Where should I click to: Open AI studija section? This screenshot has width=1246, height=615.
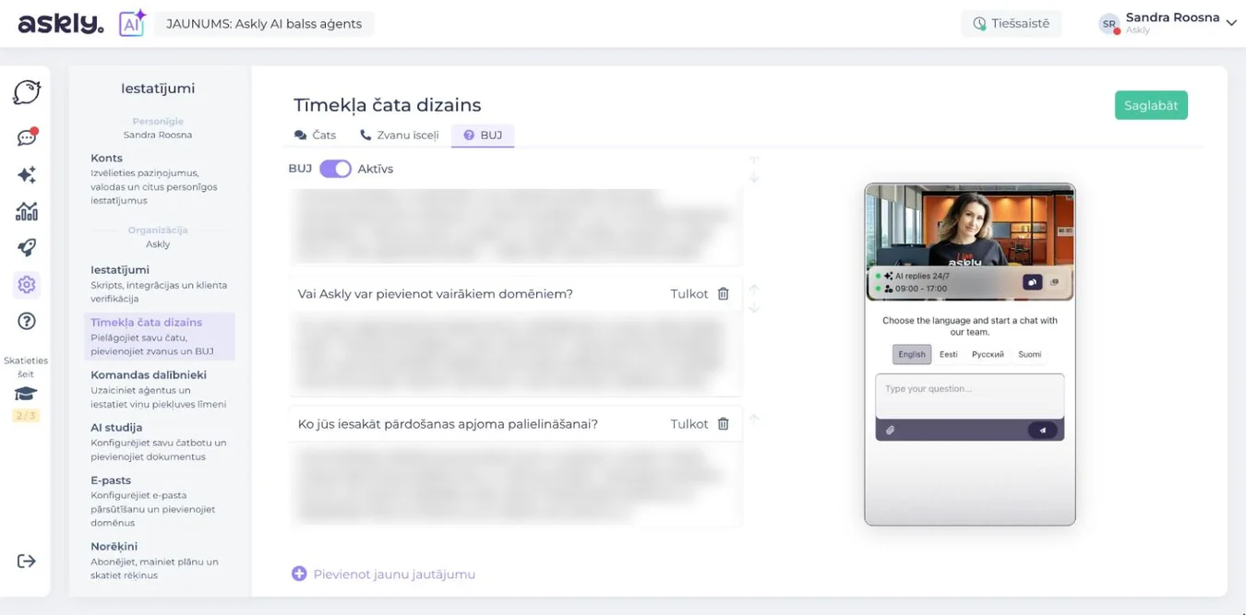click(x=159, y=442)
